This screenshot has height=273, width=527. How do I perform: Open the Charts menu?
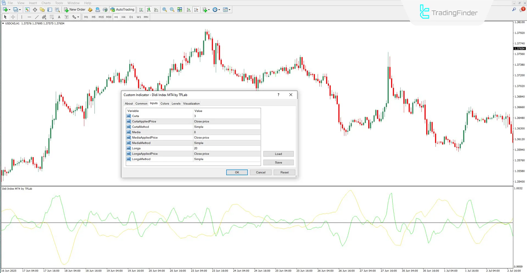(46, 3)
